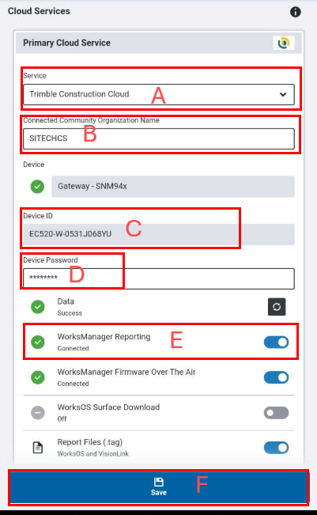The height and width of the screenshot is (515, 317).
Task: Save the cloud service settings
Action: tap(159, 487)
